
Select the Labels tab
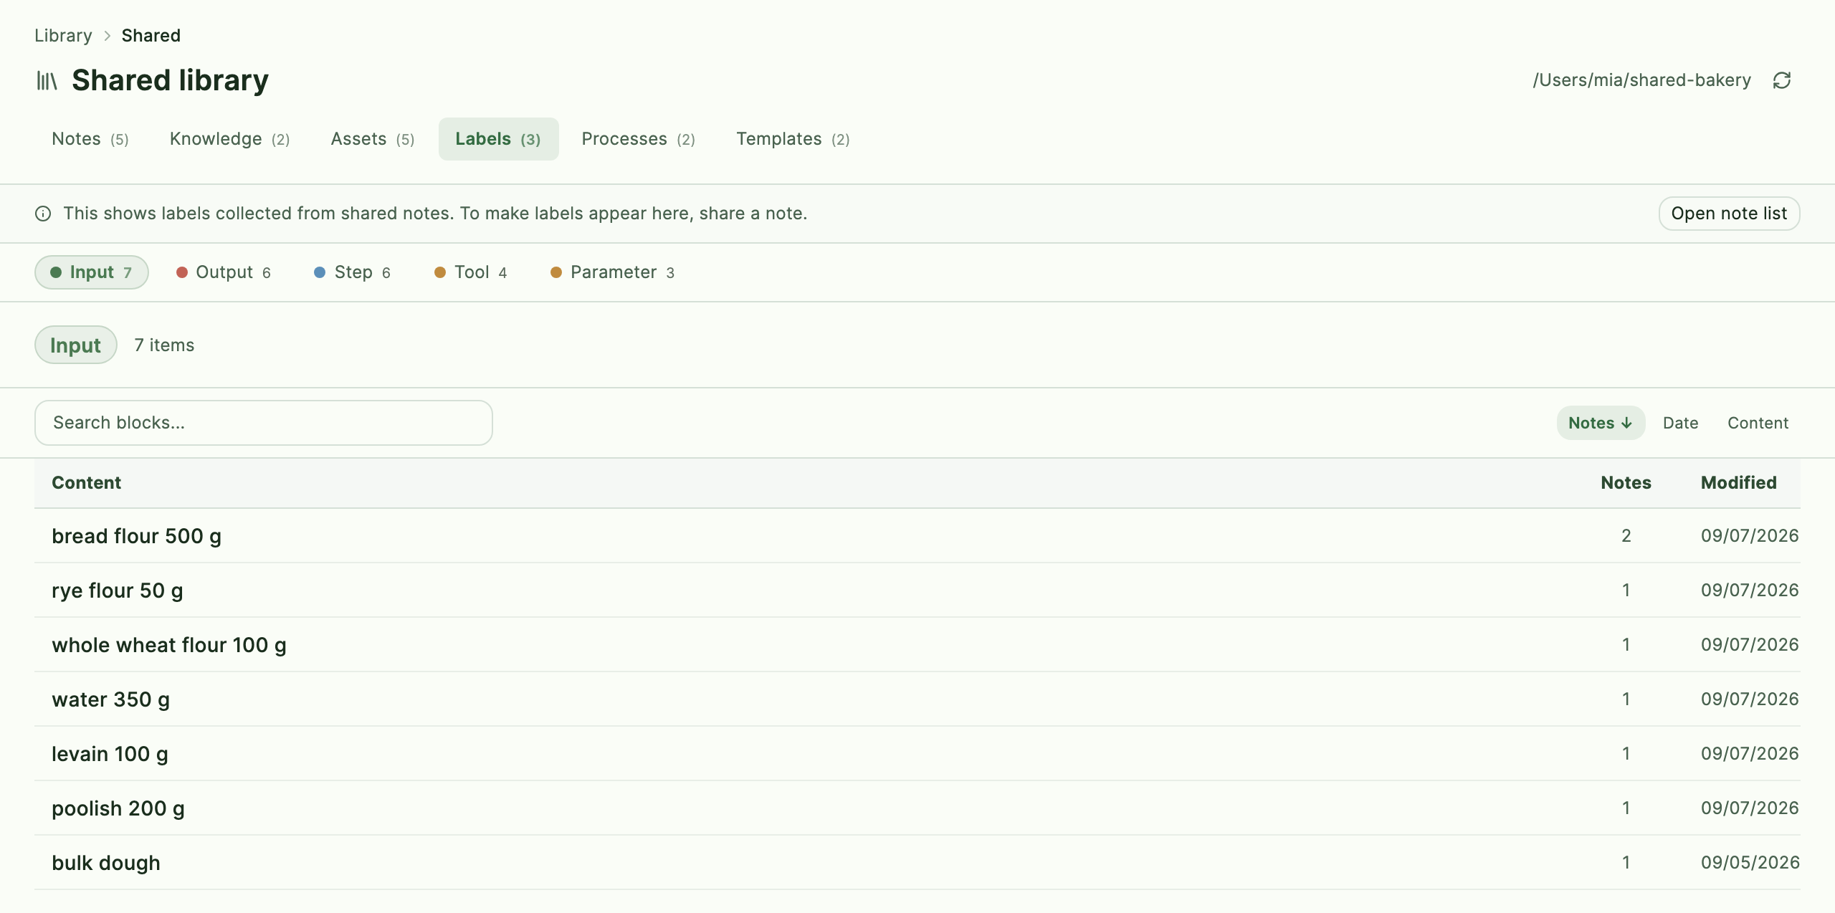(x=498, y=139)
